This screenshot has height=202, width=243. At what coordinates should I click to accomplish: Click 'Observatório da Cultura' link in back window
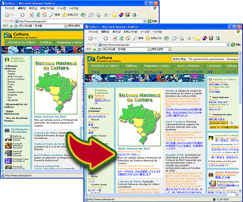click(x=16, y=105)
